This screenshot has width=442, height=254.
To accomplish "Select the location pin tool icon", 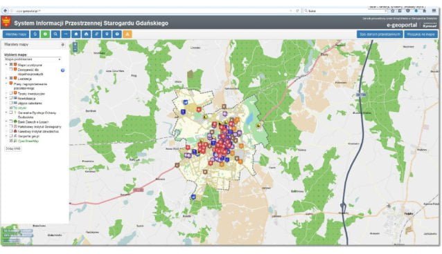I will 107,35.
